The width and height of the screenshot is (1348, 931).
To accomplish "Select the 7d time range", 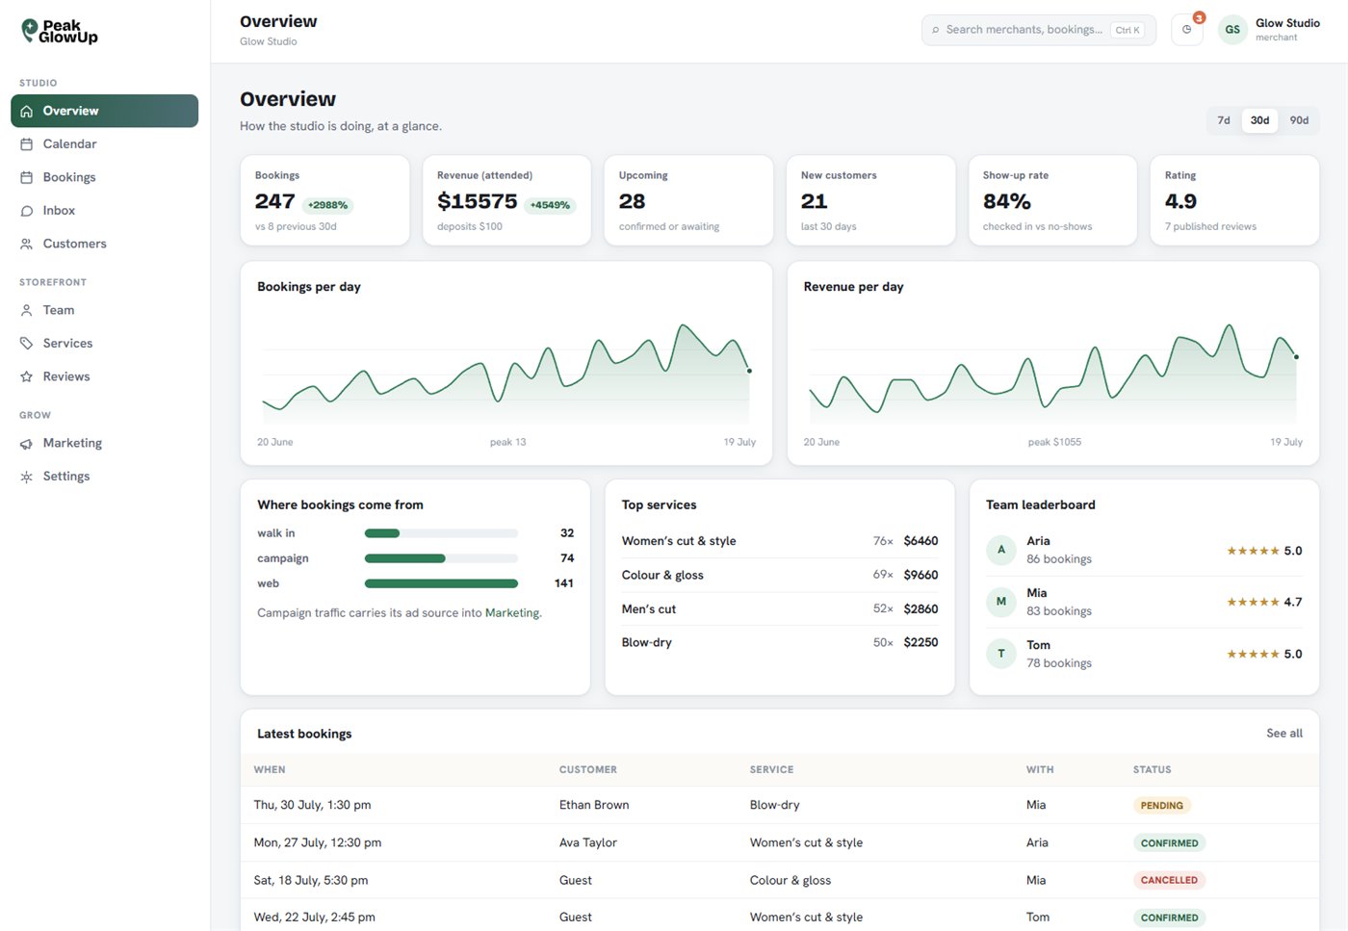I will (1224, 120).
